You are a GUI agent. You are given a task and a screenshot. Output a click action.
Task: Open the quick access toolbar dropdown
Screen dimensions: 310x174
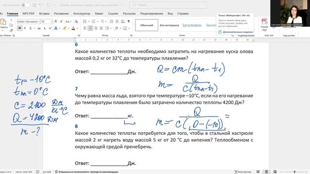pos(55,5)
